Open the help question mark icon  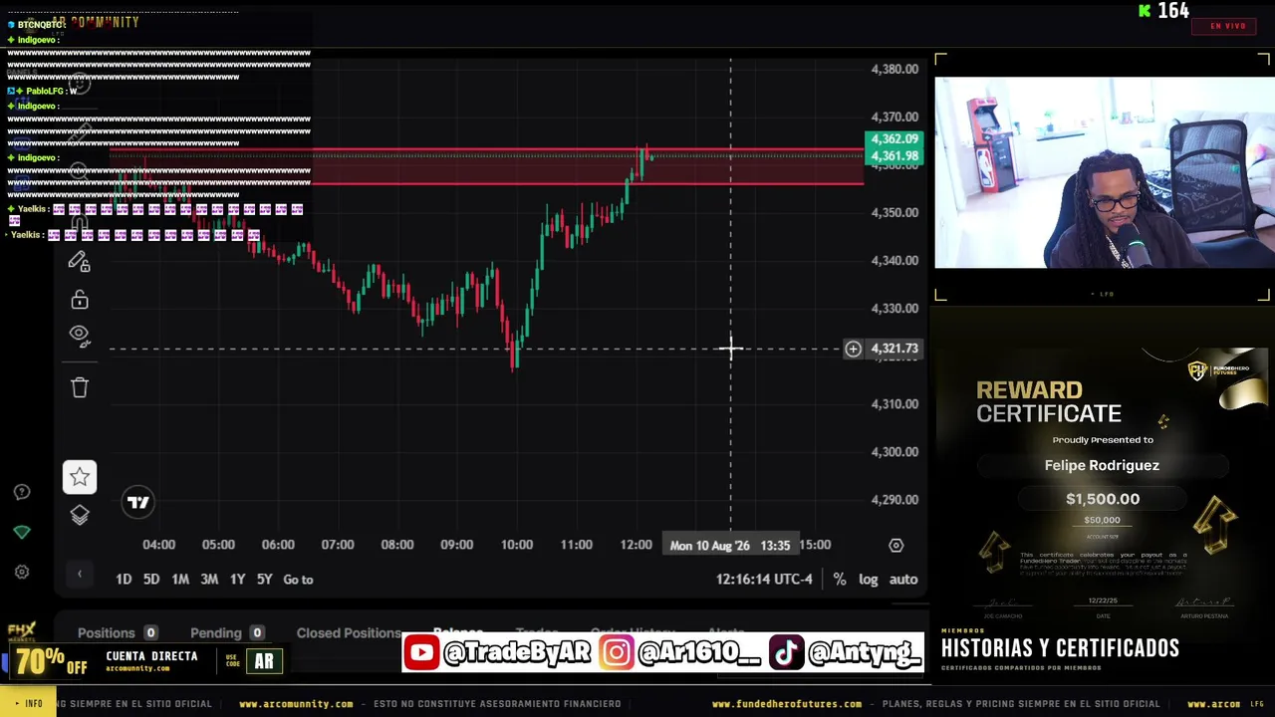coord(22,492)
